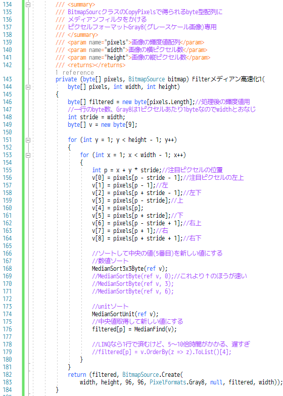Viewport: 283px width, 396px height.
Task: Click the param name="width" doc comment line
Action: pos(131,49)
